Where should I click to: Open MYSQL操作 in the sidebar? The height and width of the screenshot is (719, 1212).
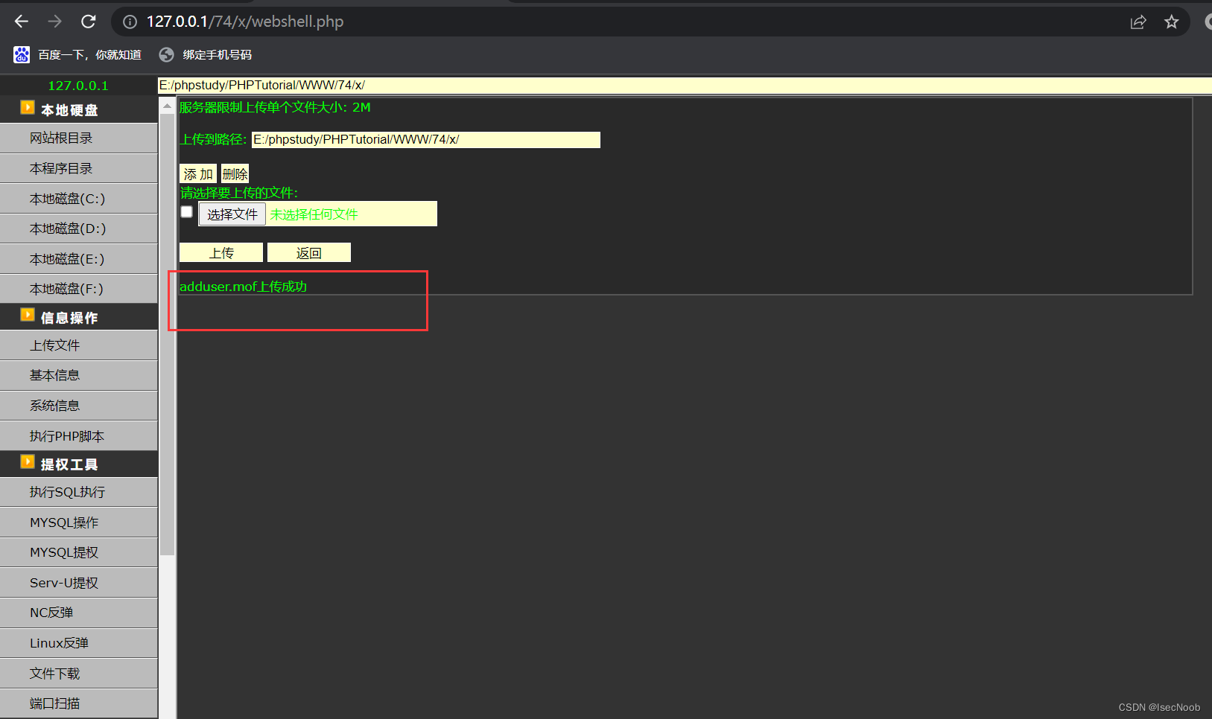(79, 523)
